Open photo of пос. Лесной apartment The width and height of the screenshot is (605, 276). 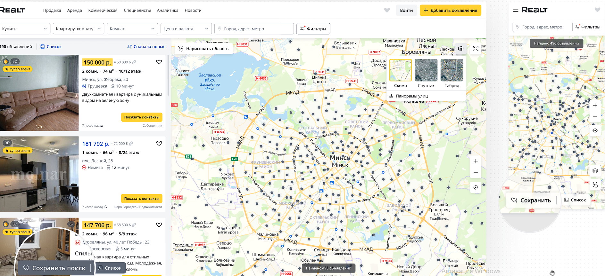[39, 174]
